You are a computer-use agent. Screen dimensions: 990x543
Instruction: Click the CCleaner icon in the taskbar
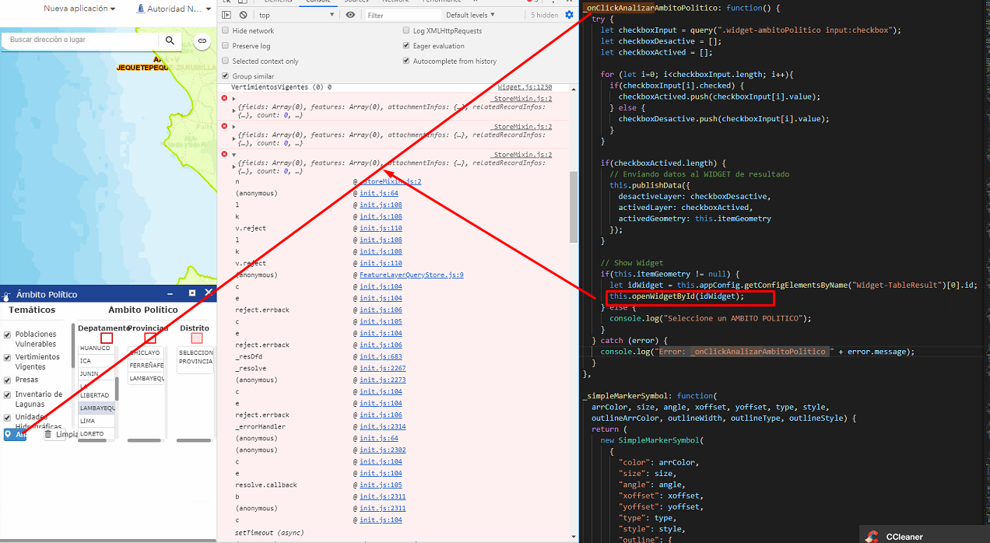tap(872, 536)
